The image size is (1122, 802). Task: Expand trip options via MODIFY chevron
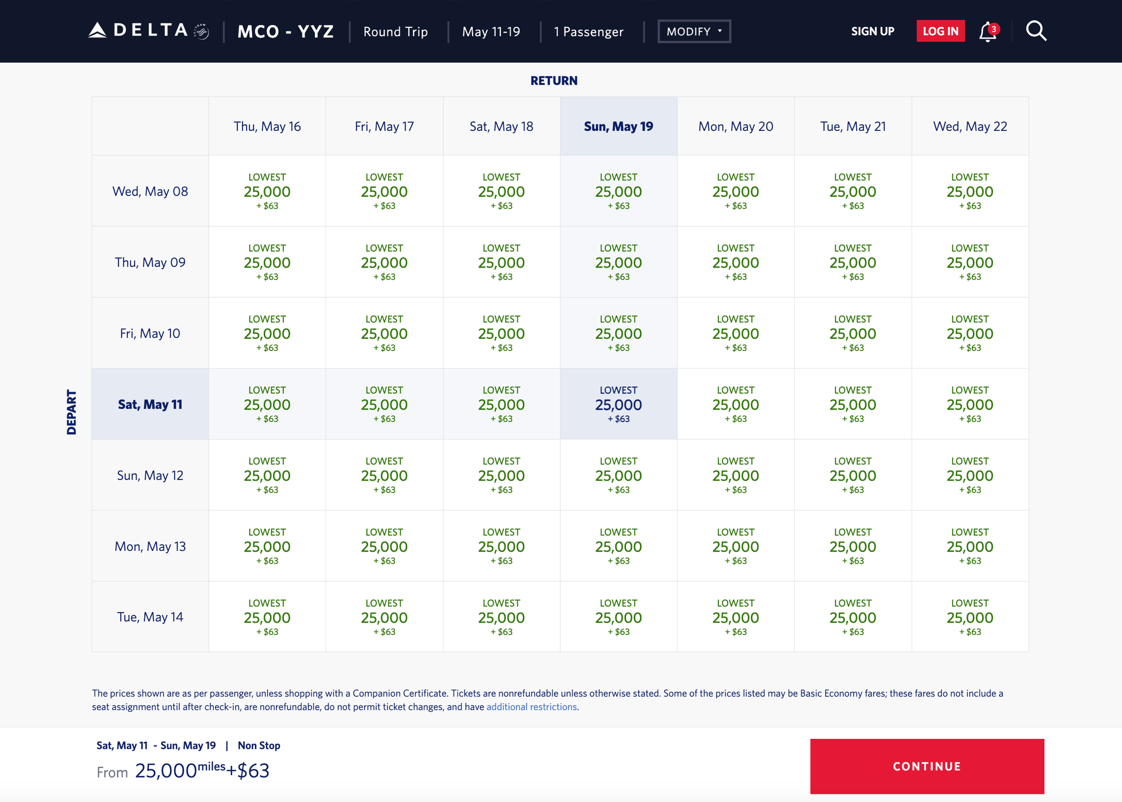(x=719, y=32)
